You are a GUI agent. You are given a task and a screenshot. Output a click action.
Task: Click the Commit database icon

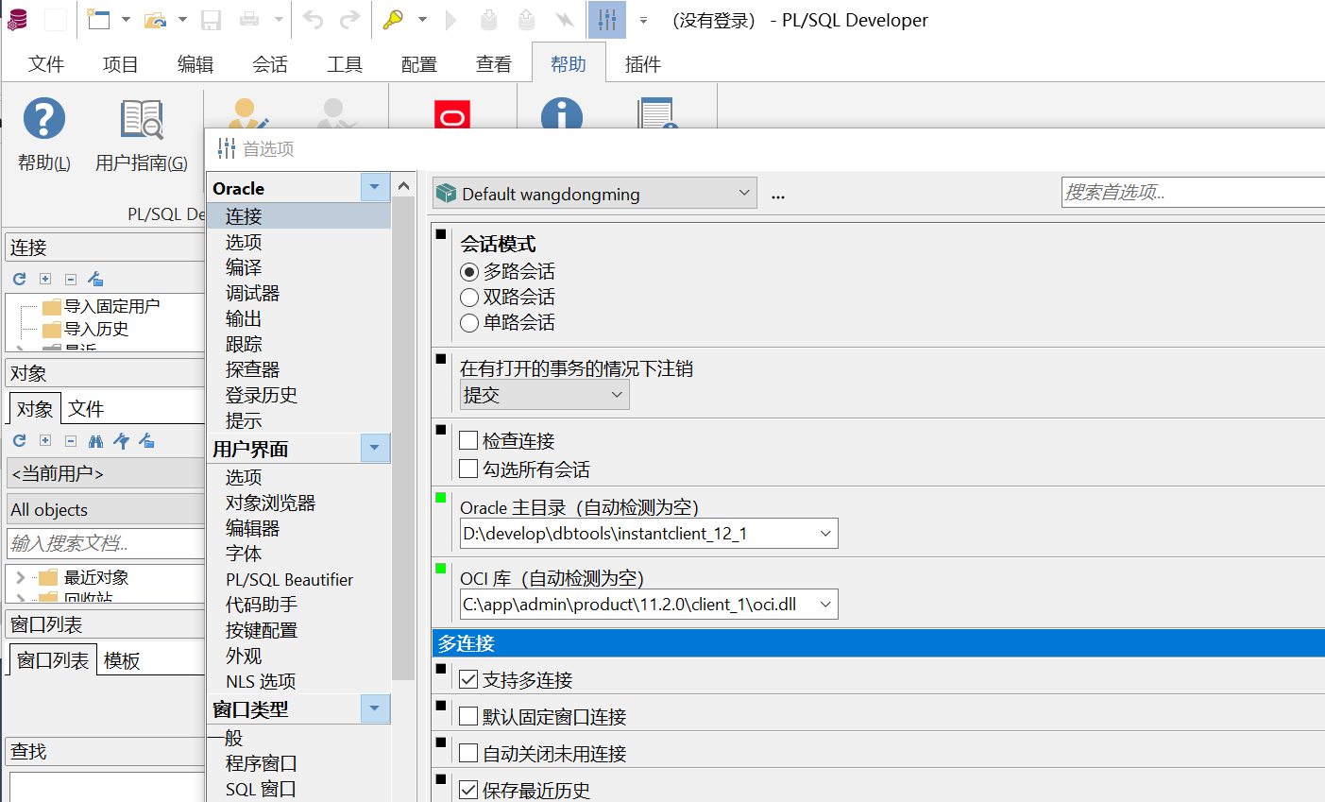[x=488, y=20]
